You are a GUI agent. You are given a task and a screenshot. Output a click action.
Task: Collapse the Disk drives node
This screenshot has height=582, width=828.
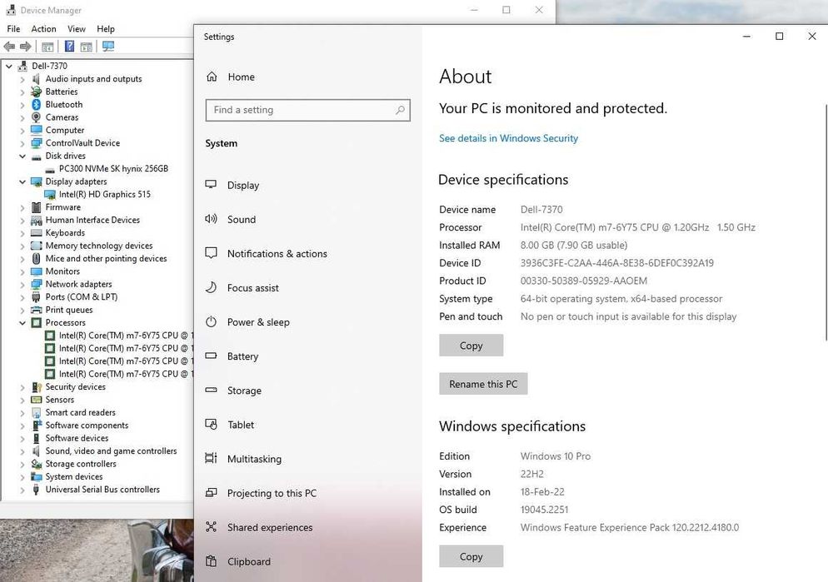click(x=22, y=157)
